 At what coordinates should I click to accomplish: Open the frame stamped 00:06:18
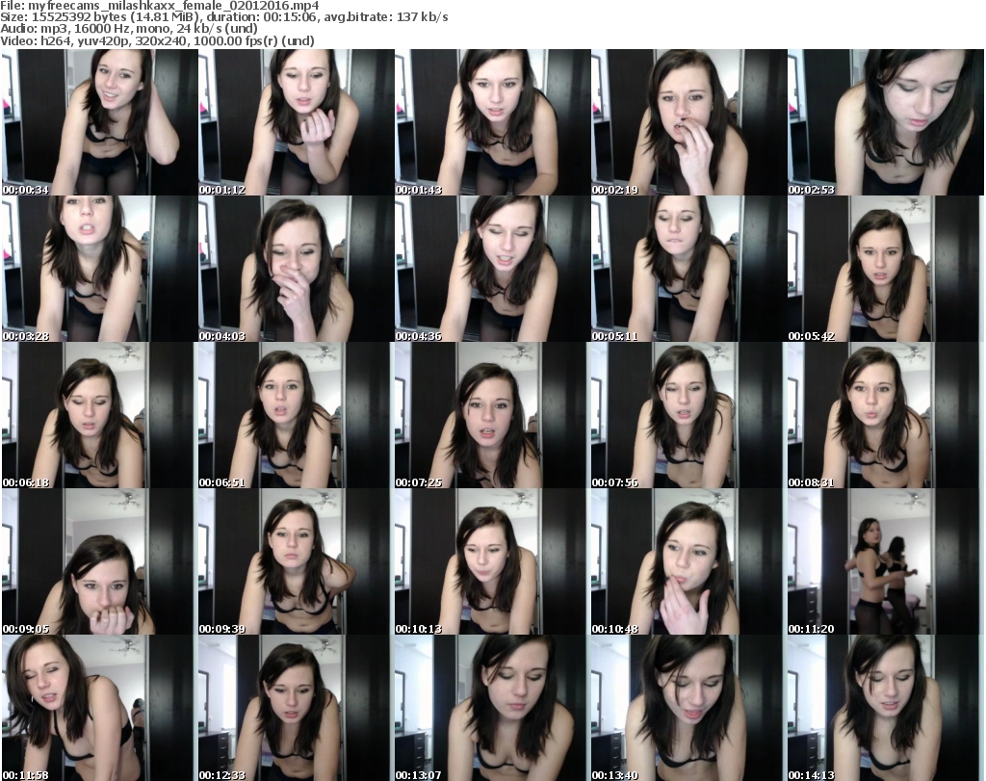tap(100, 415)
